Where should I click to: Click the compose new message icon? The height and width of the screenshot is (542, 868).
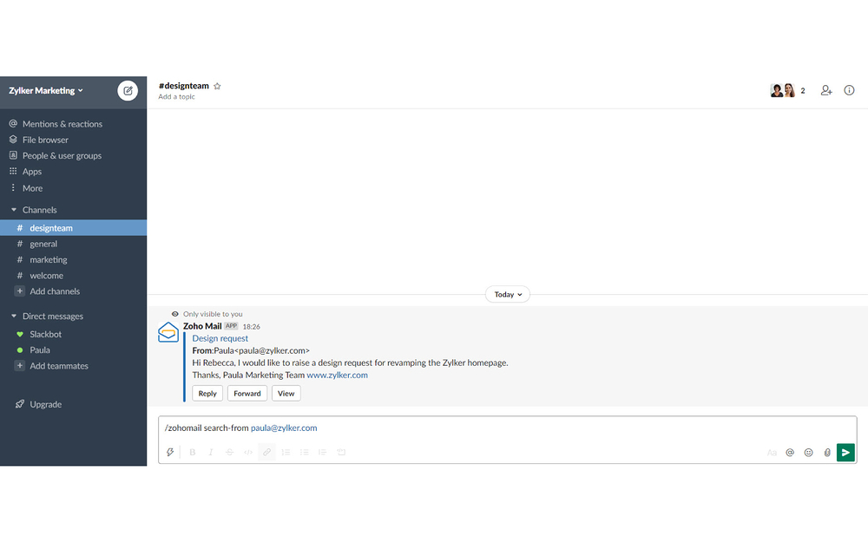coord(128,91)
